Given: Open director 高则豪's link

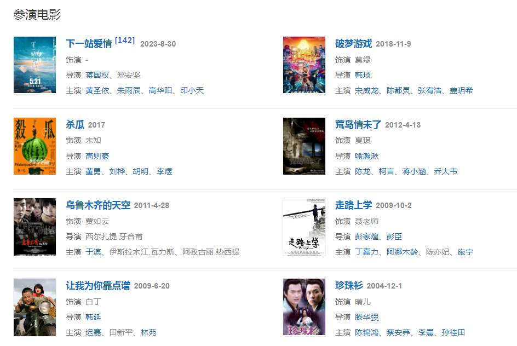Looking at the screenshot, I should [x=97, y=156].
